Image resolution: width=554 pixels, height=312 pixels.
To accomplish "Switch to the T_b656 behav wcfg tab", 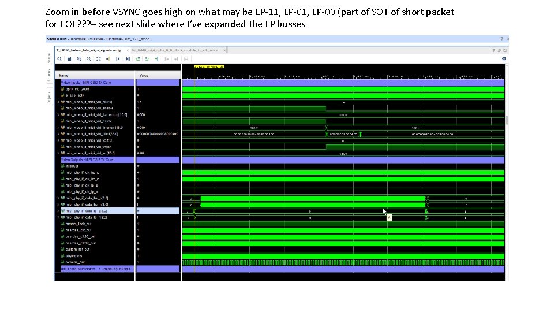I will (x=89, y=50).
